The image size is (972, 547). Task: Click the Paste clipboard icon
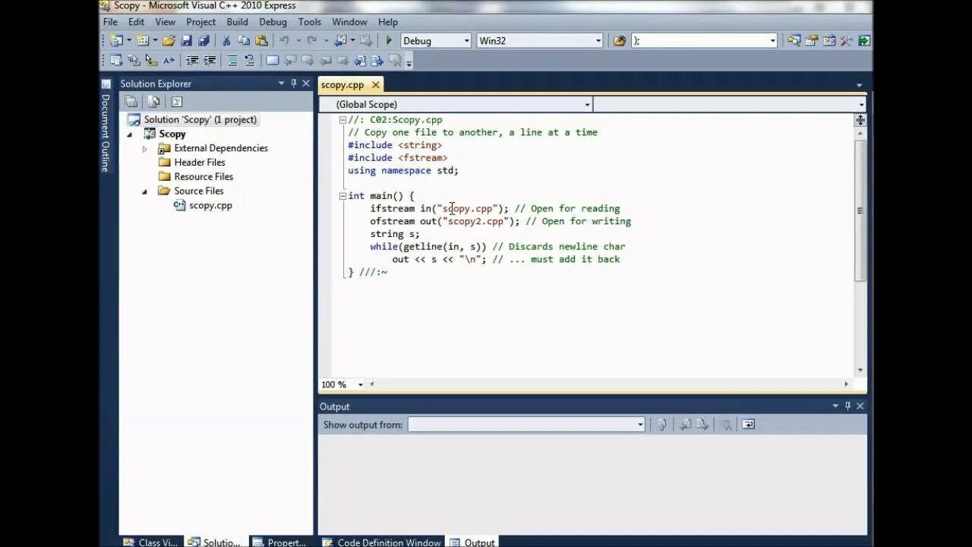[x=261, y=40]
